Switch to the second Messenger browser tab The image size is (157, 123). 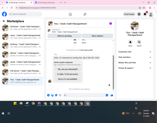coord(48,3)
